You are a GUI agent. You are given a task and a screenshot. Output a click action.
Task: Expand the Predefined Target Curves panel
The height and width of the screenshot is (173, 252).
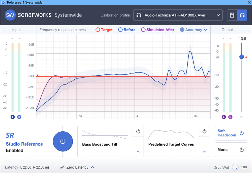coord(204,152)
